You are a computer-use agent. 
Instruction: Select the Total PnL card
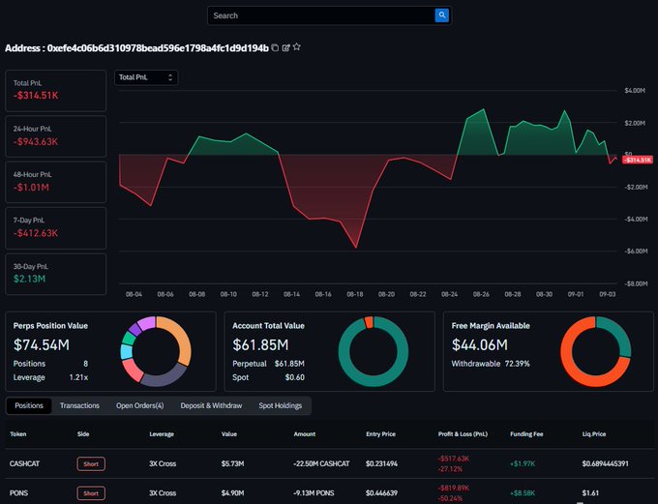pyautogui.click(x=56, y=90)
